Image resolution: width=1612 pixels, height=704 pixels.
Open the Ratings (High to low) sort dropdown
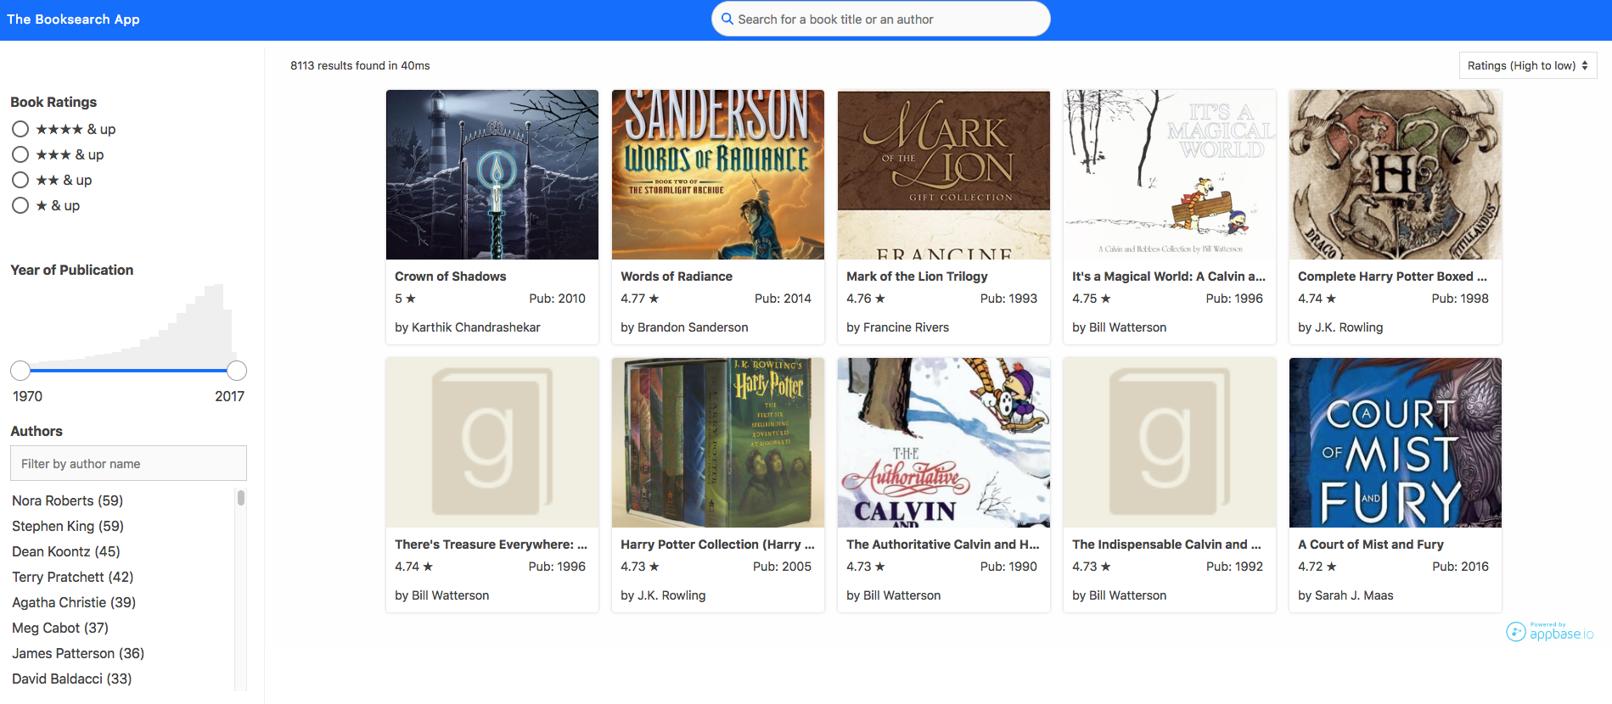click(1527, 65)
